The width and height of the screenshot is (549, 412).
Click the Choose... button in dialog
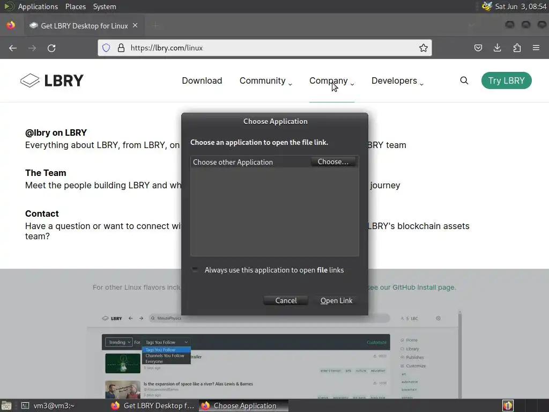pos(333,161)
